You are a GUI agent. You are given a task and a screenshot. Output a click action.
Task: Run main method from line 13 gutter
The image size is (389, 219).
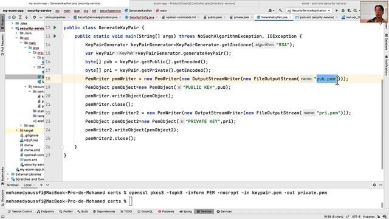click(x=55, y=36)
